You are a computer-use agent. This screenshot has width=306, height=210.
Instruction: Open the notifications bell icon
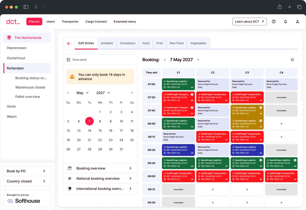pos(286,21)
